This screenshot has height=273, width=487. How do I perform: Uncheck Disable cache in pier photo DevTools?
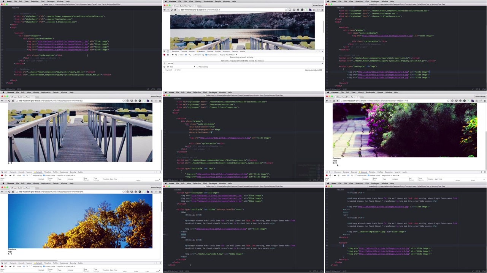click(44, 176)
